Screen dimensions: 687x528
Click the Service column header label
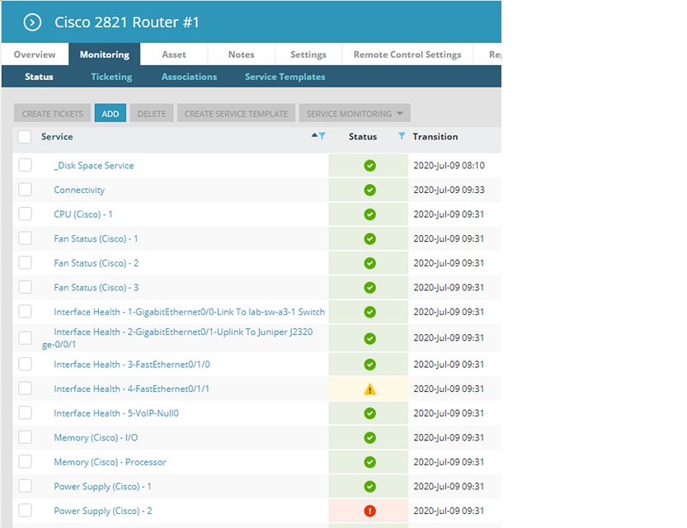(x=57, y=137)
